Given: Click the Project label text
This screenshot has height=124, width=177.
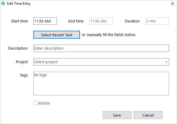Looking at the screenshot, I should pos(22,62).
